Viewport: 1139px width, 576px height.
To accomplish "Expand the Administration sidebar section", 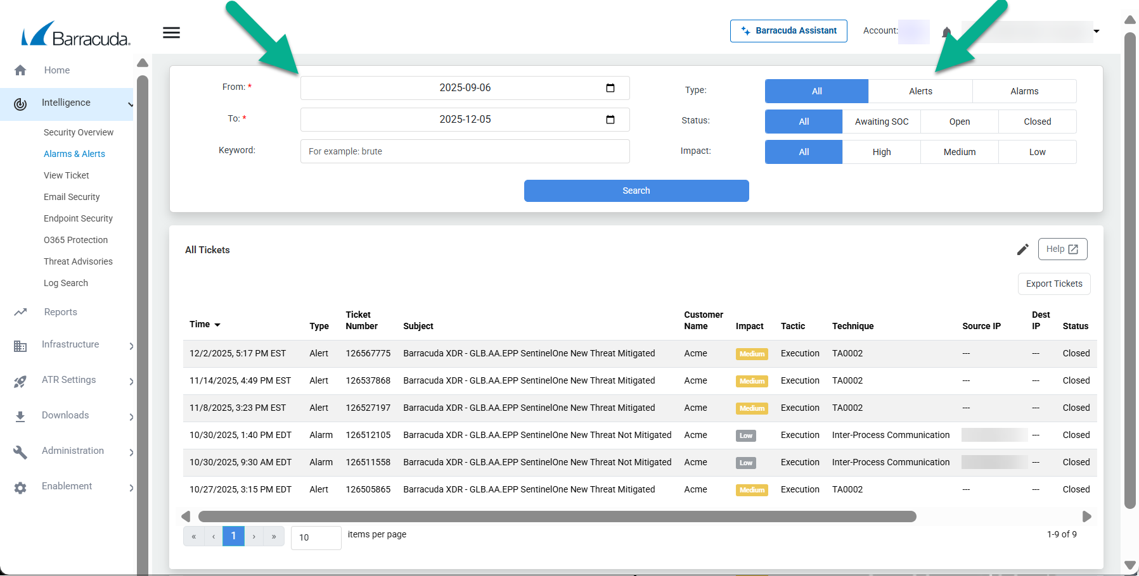I will [x=131, y=452].
